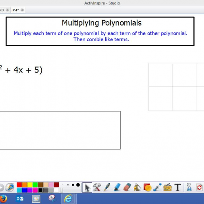Select 'Multiply each term of one polynomial' text
Screen dimensions: 204x204
coord(56,33)
